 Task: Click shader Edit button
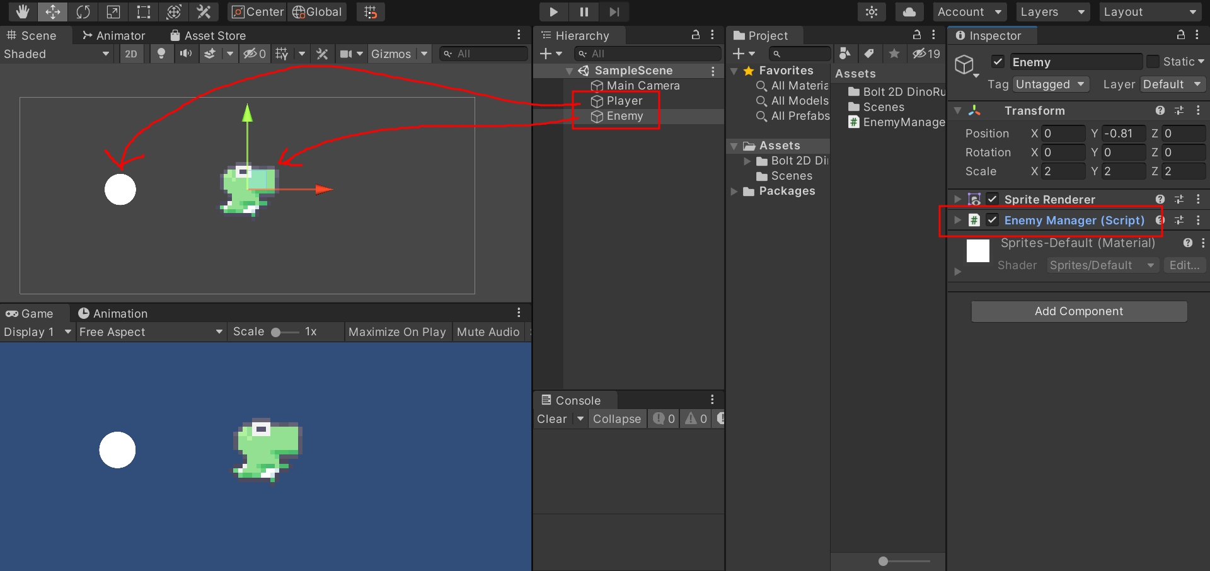(x=1184, y=265)
